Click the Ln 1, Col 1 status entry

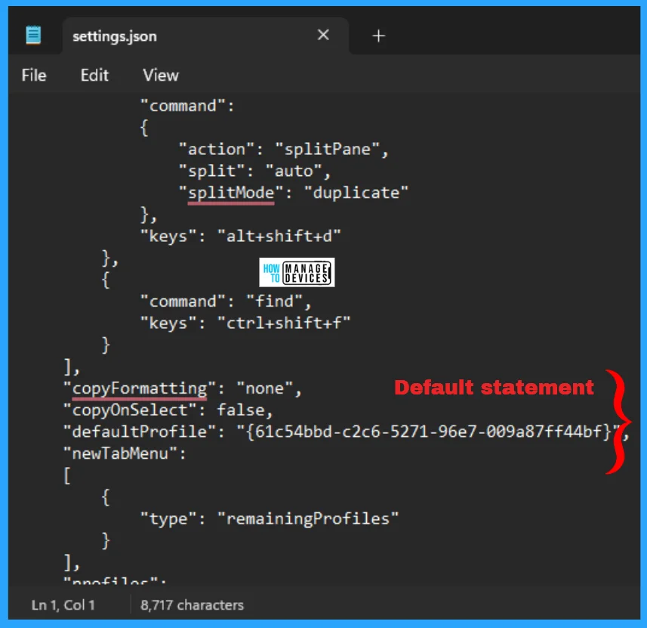pyautogui.click(x=63, y=605)
